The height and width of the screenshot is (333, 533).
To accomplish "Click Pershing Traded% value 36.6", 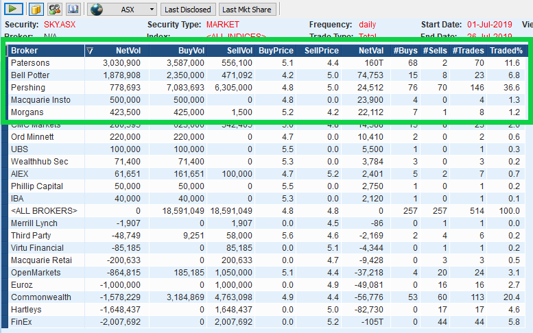I will (x=511, y=88).
